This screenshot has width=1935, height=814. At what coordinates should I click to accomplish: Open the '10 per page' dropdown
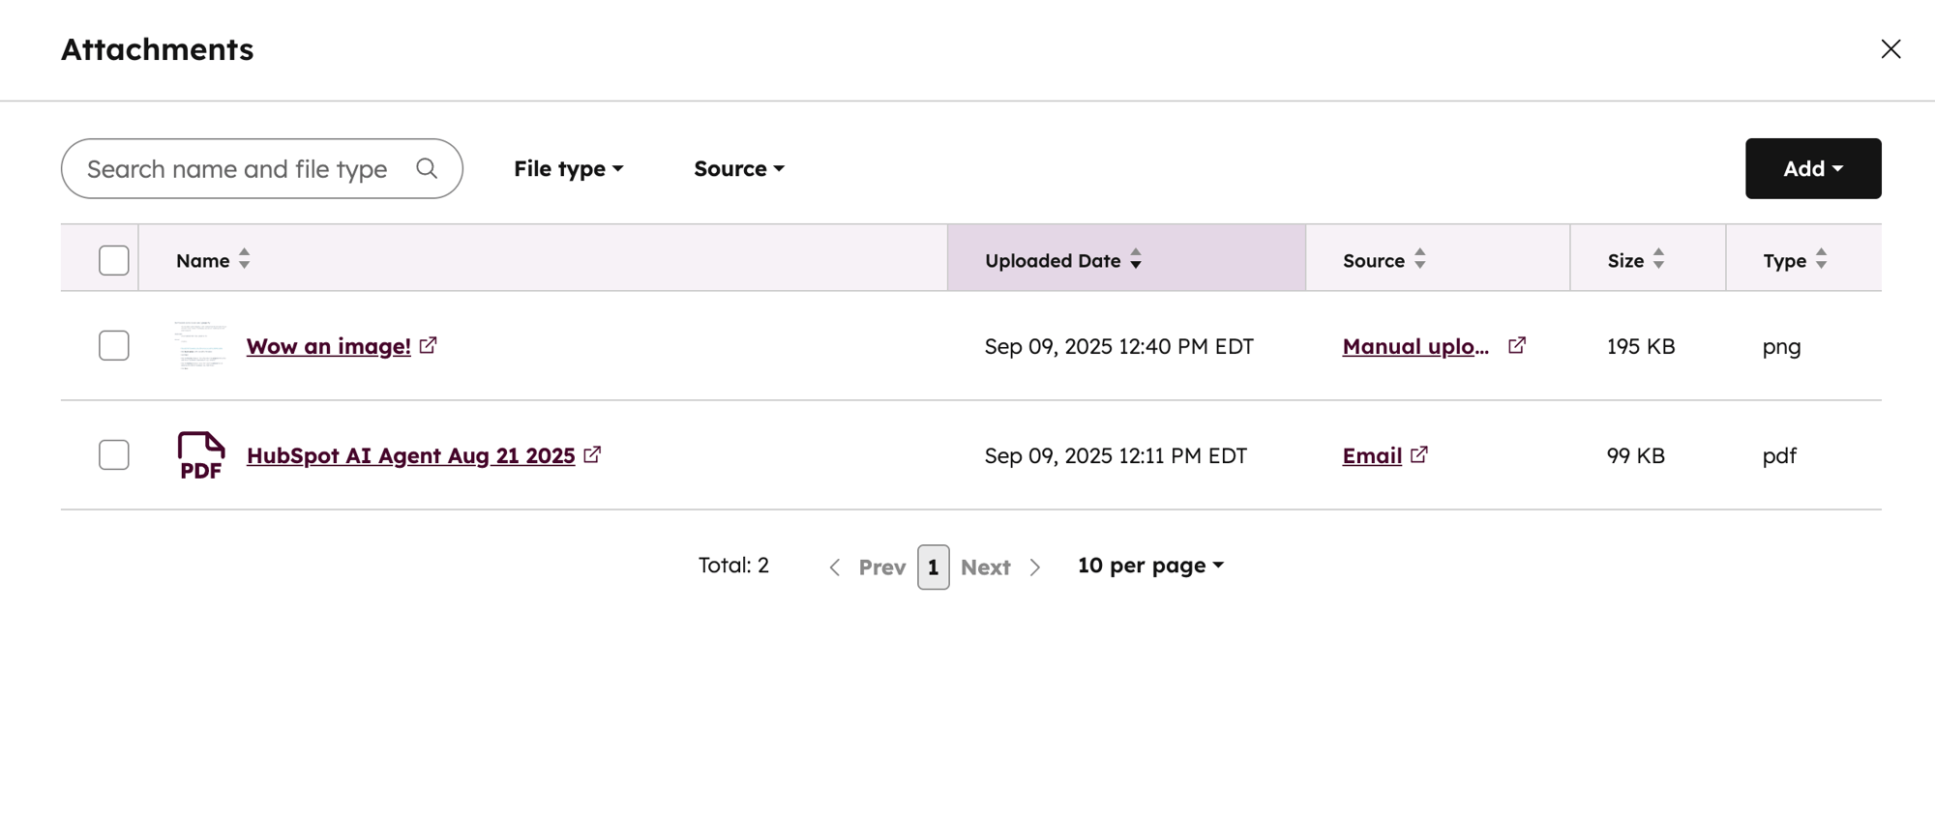point(1149,565)
